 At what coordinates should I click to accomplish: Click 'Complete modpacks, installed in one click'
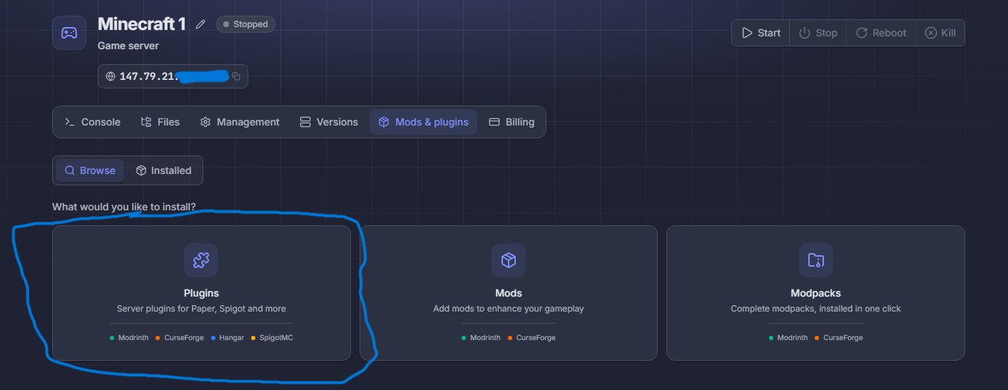[x=816, y=309]
